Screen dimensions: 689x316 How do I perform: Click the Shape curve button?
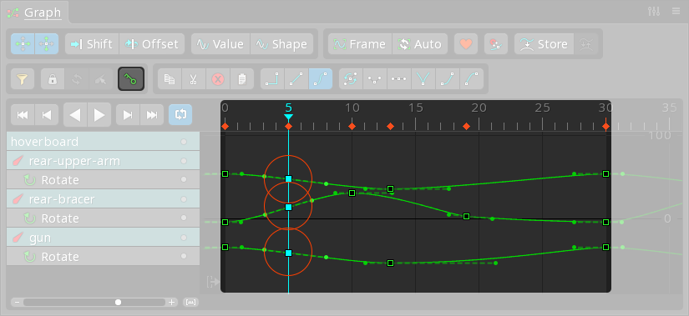[x=281, y=44]
